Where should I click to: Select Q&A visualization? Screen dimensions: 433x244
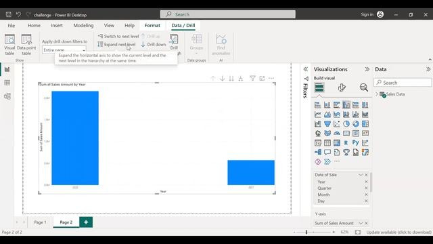[x=327, y=152]
